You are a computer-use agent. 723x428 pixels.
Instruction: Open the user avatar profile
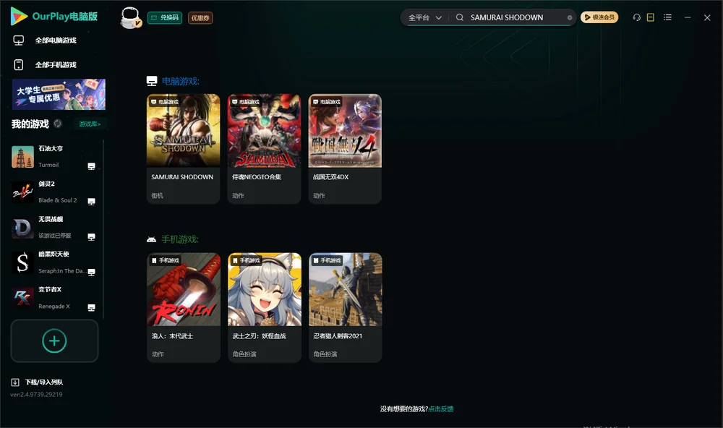130,17
